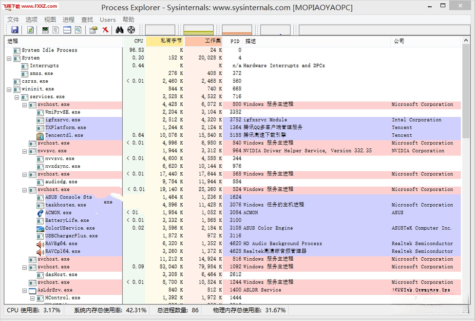This screenshot has height=321, width=475.
Task: Sort by the PID column header
Action: click(x=233, y=41)
